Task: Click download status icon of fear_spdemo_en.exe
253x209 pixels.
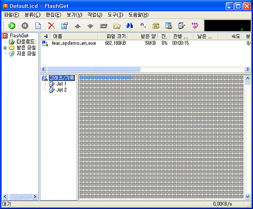Action: 45,43
